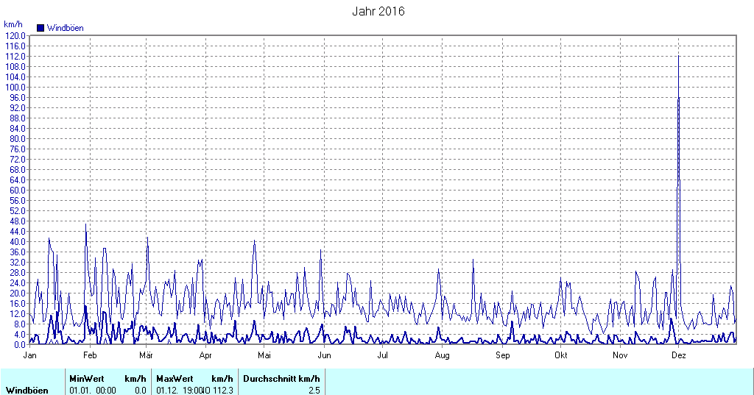Select the Aug month label on x-axis
This screenshot has width=754, height=395.
pyautogui.click(x=443, y=355)
